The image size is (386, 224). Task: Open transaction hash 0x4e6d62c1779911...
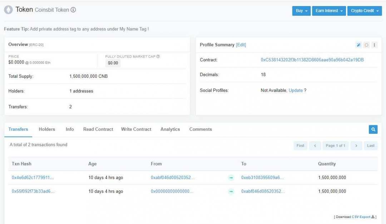click(x=33, y=177)
